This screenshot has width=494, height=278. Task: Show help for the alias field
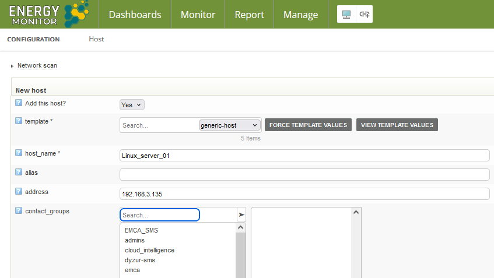pos(19,173)
